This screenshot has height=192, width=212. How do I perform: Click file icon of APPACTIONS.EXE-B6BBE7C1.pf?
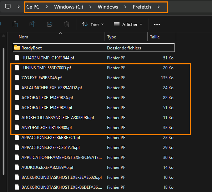[x=17, y=138]
